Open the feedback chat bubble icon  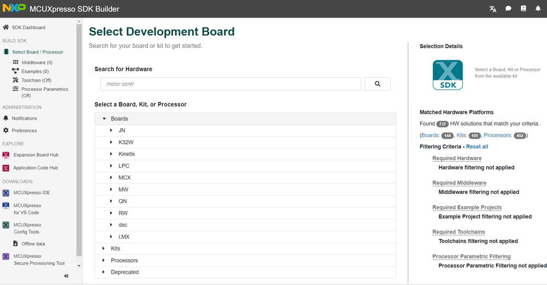click(508, 9)
